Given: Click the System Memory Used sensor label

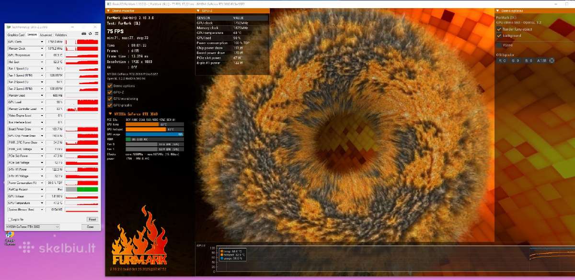Looking at the screenshot, I should click(22, 210).
